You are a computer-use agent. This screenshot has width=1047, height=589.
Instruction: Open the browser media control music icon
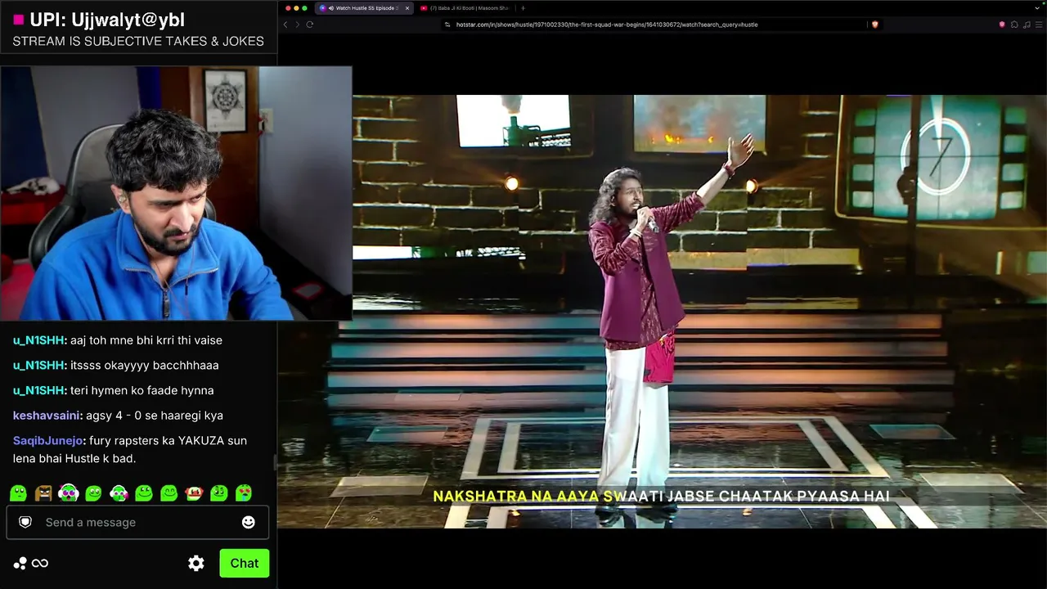pyautogui.click(x=1026, y=25)
